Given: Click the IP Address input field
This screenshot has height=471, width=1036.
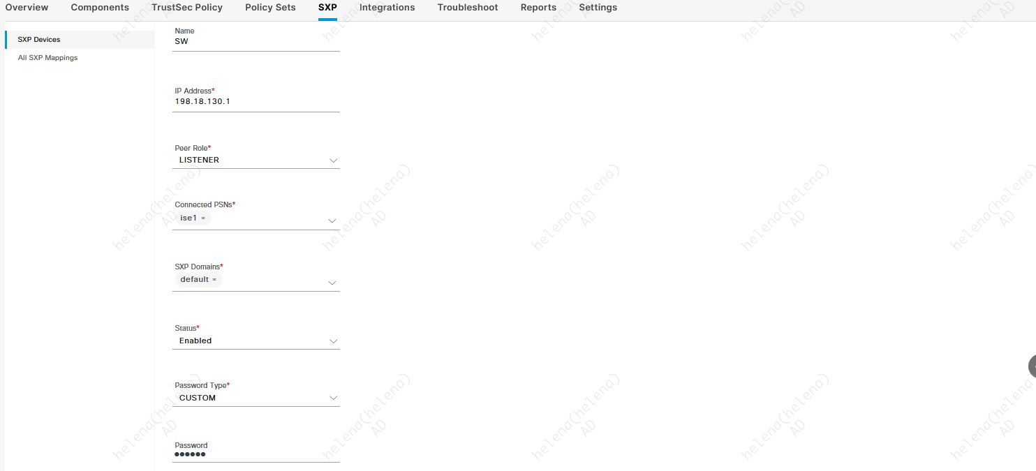Looking at the screenshot, I should (256, 102).
